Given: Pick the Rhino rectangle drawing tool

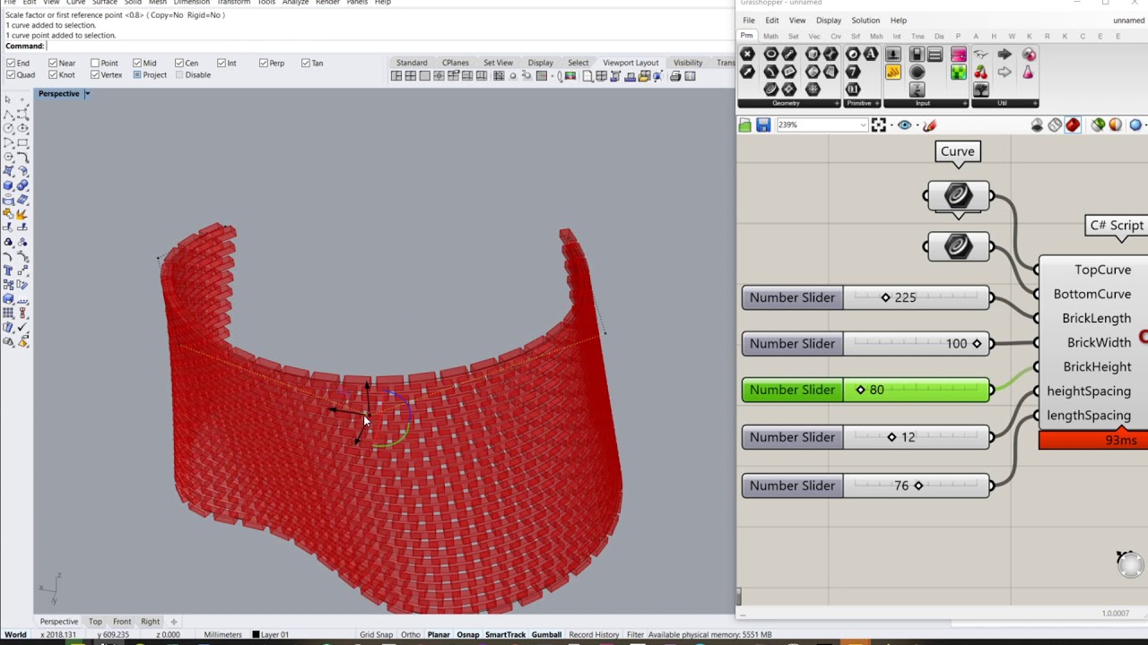Looking at the screenshot, I should (22, 142).
